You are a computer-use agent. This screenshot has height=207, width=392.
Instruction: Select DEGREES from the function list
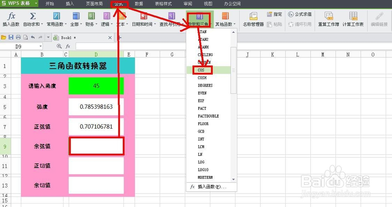pyautogui.click(x=209, y=85)
